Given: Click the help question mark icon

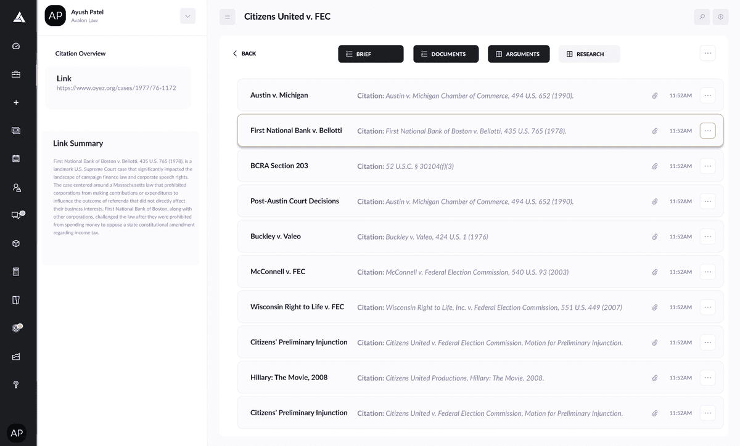Looking at the screenshot, I should (x=16, y=384).
